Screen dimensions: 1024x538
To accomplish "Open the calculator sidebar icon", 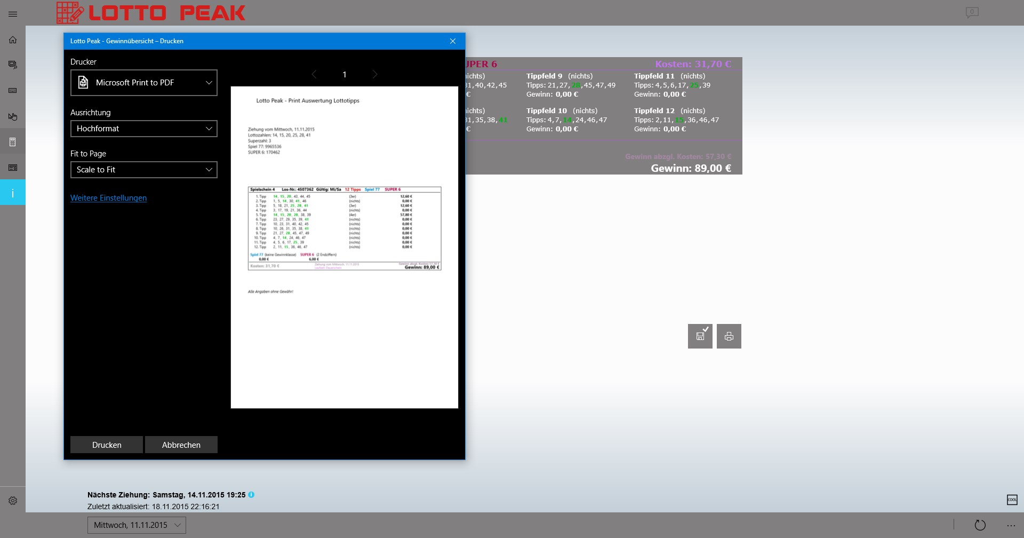I will (13, 142).
